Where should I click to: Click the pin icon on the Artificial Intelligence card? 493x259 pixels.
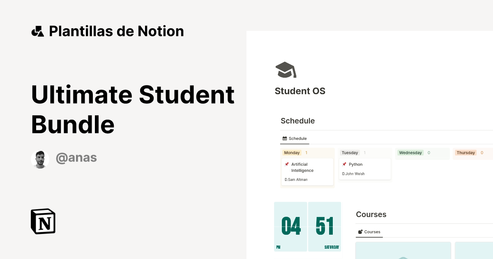tap(288, 164)
